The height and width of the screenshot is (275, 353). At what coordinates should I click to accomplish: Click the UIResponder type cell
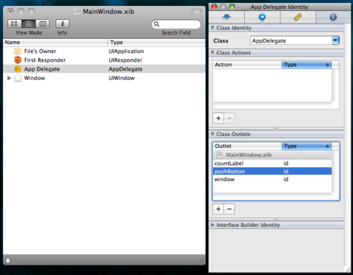click(x=125, y=60)
